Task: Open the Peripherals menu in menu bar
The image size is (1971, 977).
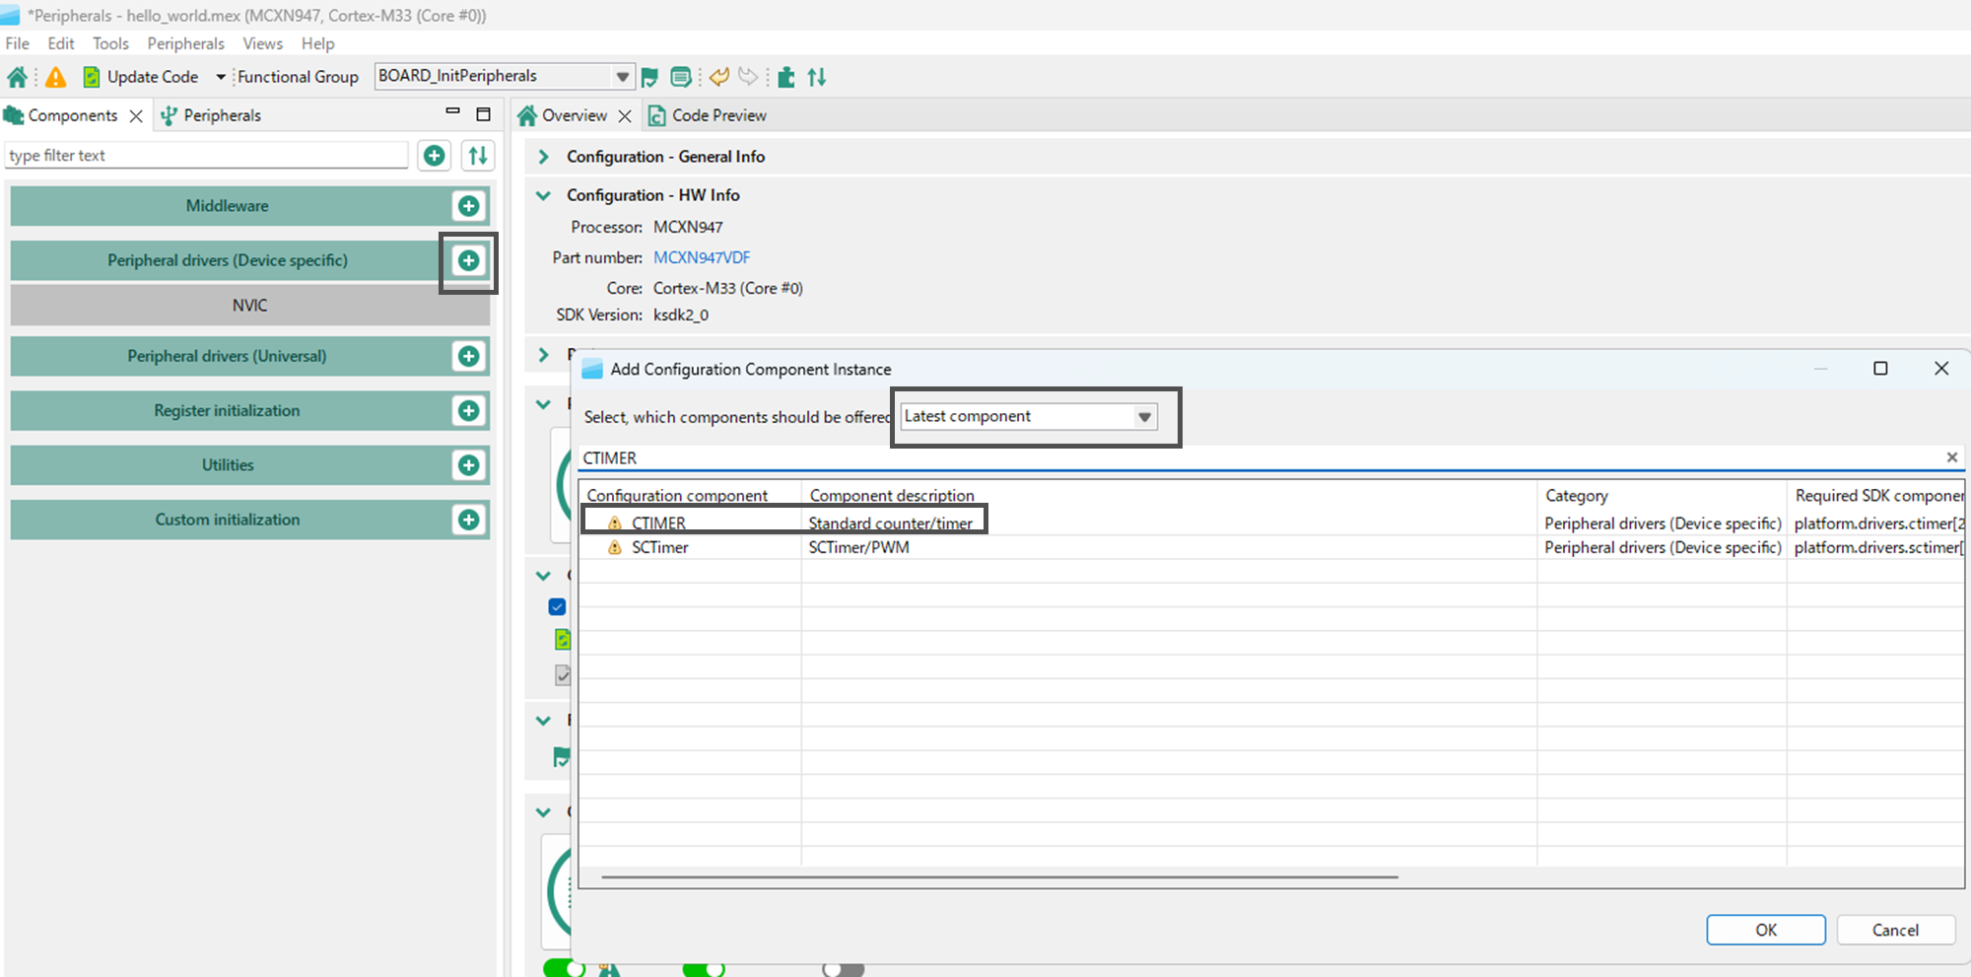Action: point(185,43)
